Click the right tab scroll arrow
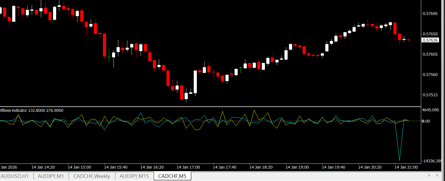The height and width of the screenshot is (181, 445). (437, 176)
